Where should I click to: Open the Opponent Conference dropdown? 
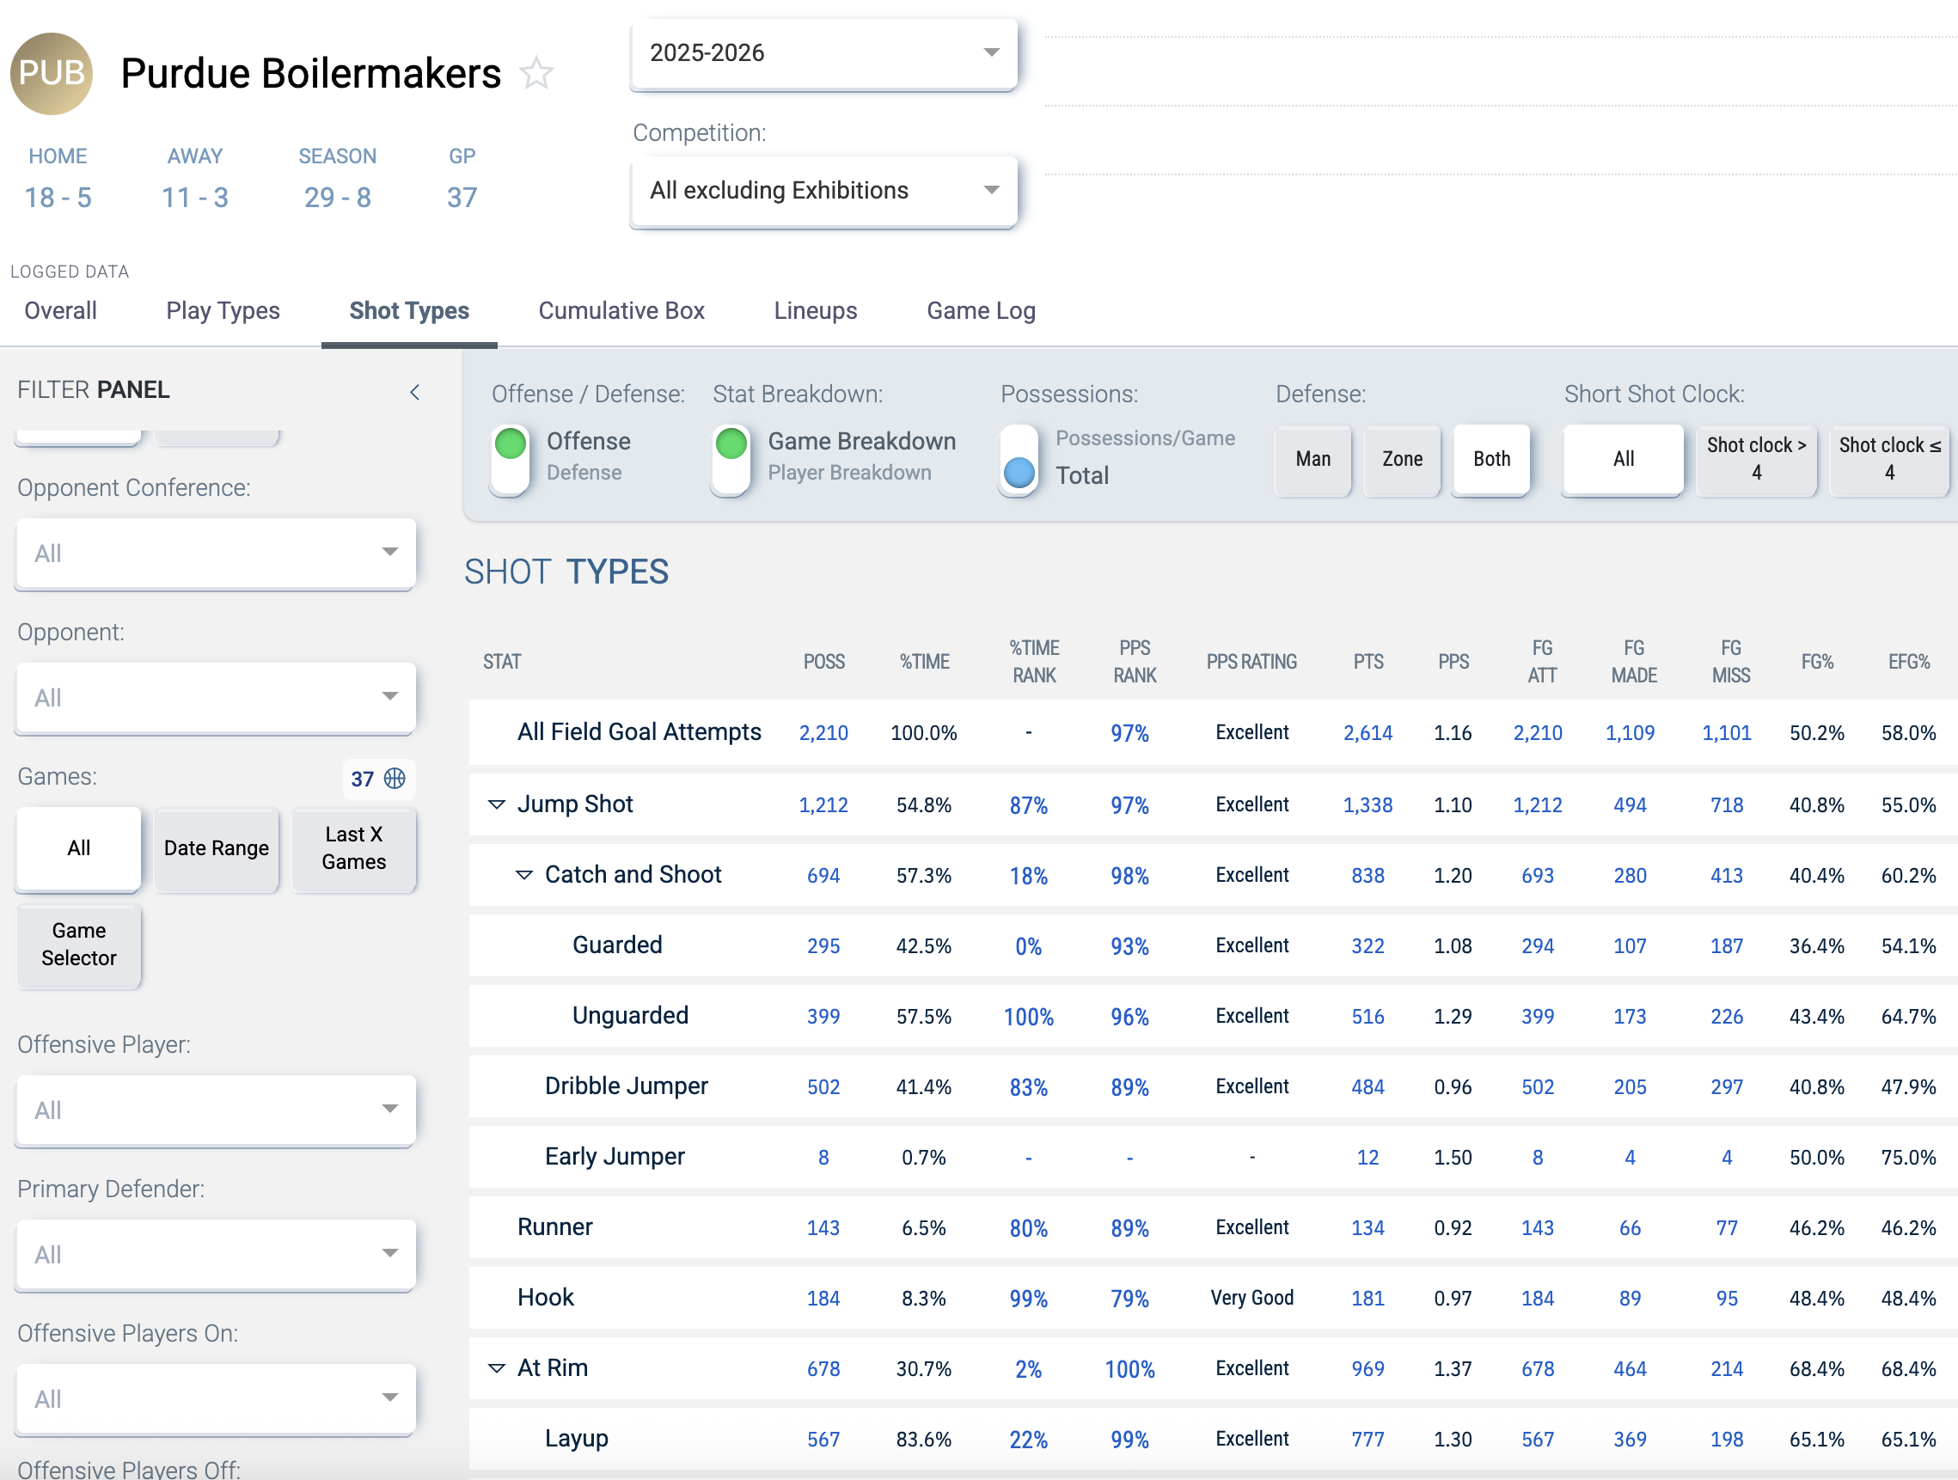215,553
